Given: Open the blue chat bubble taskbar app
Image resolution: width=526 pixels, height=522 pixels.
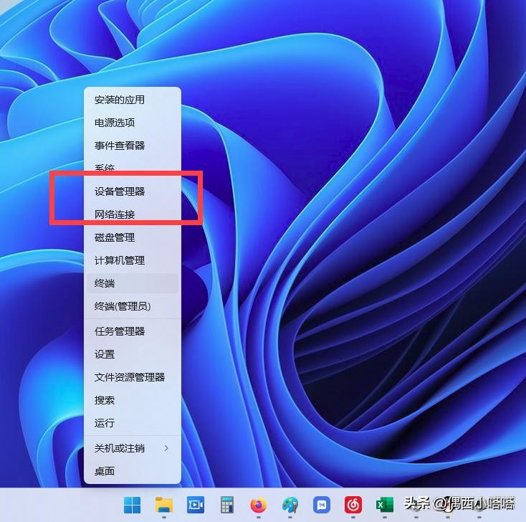Looking at the screenshot, I should [322, 505].
